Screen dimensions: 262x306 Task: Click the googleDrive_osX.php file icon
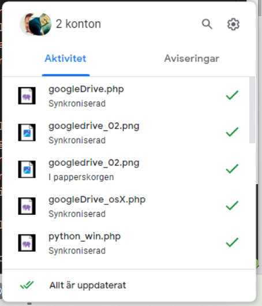click(27, 206)
